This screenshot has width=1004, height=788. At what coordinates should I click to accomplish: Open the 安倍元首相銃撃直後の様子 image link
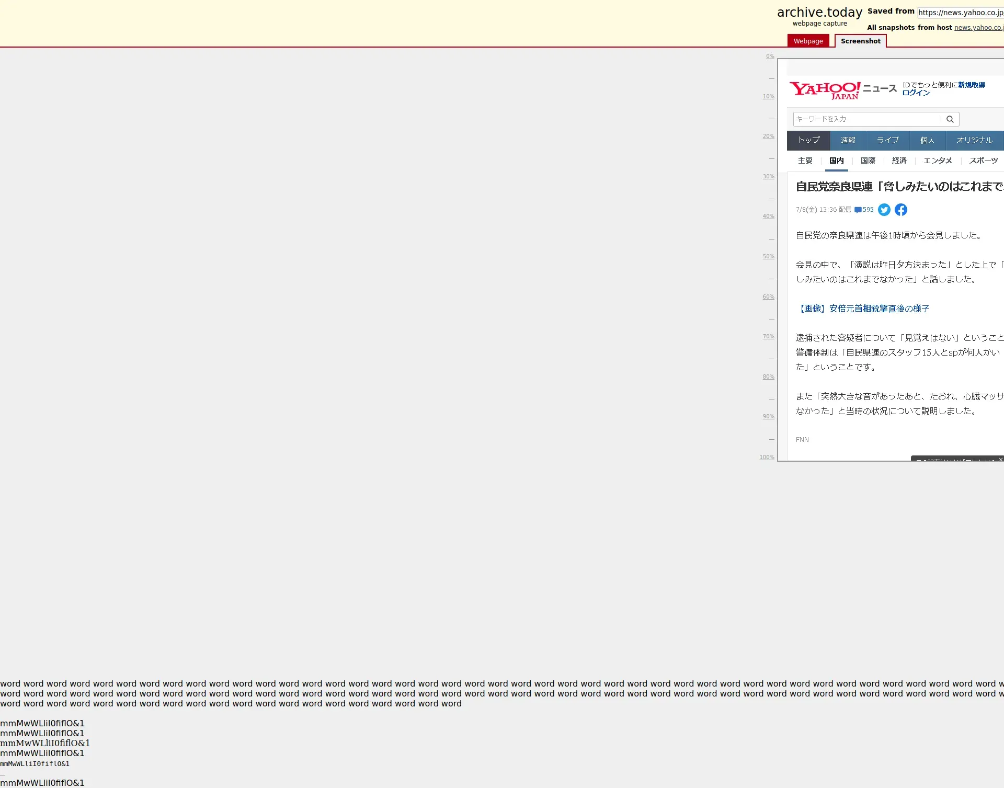pos(863,309)
